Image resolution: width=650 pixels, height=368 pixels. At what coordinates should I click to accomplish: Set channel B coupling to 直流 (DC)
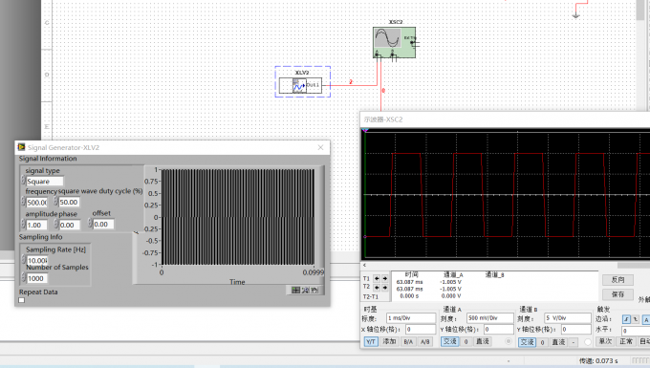558,342
